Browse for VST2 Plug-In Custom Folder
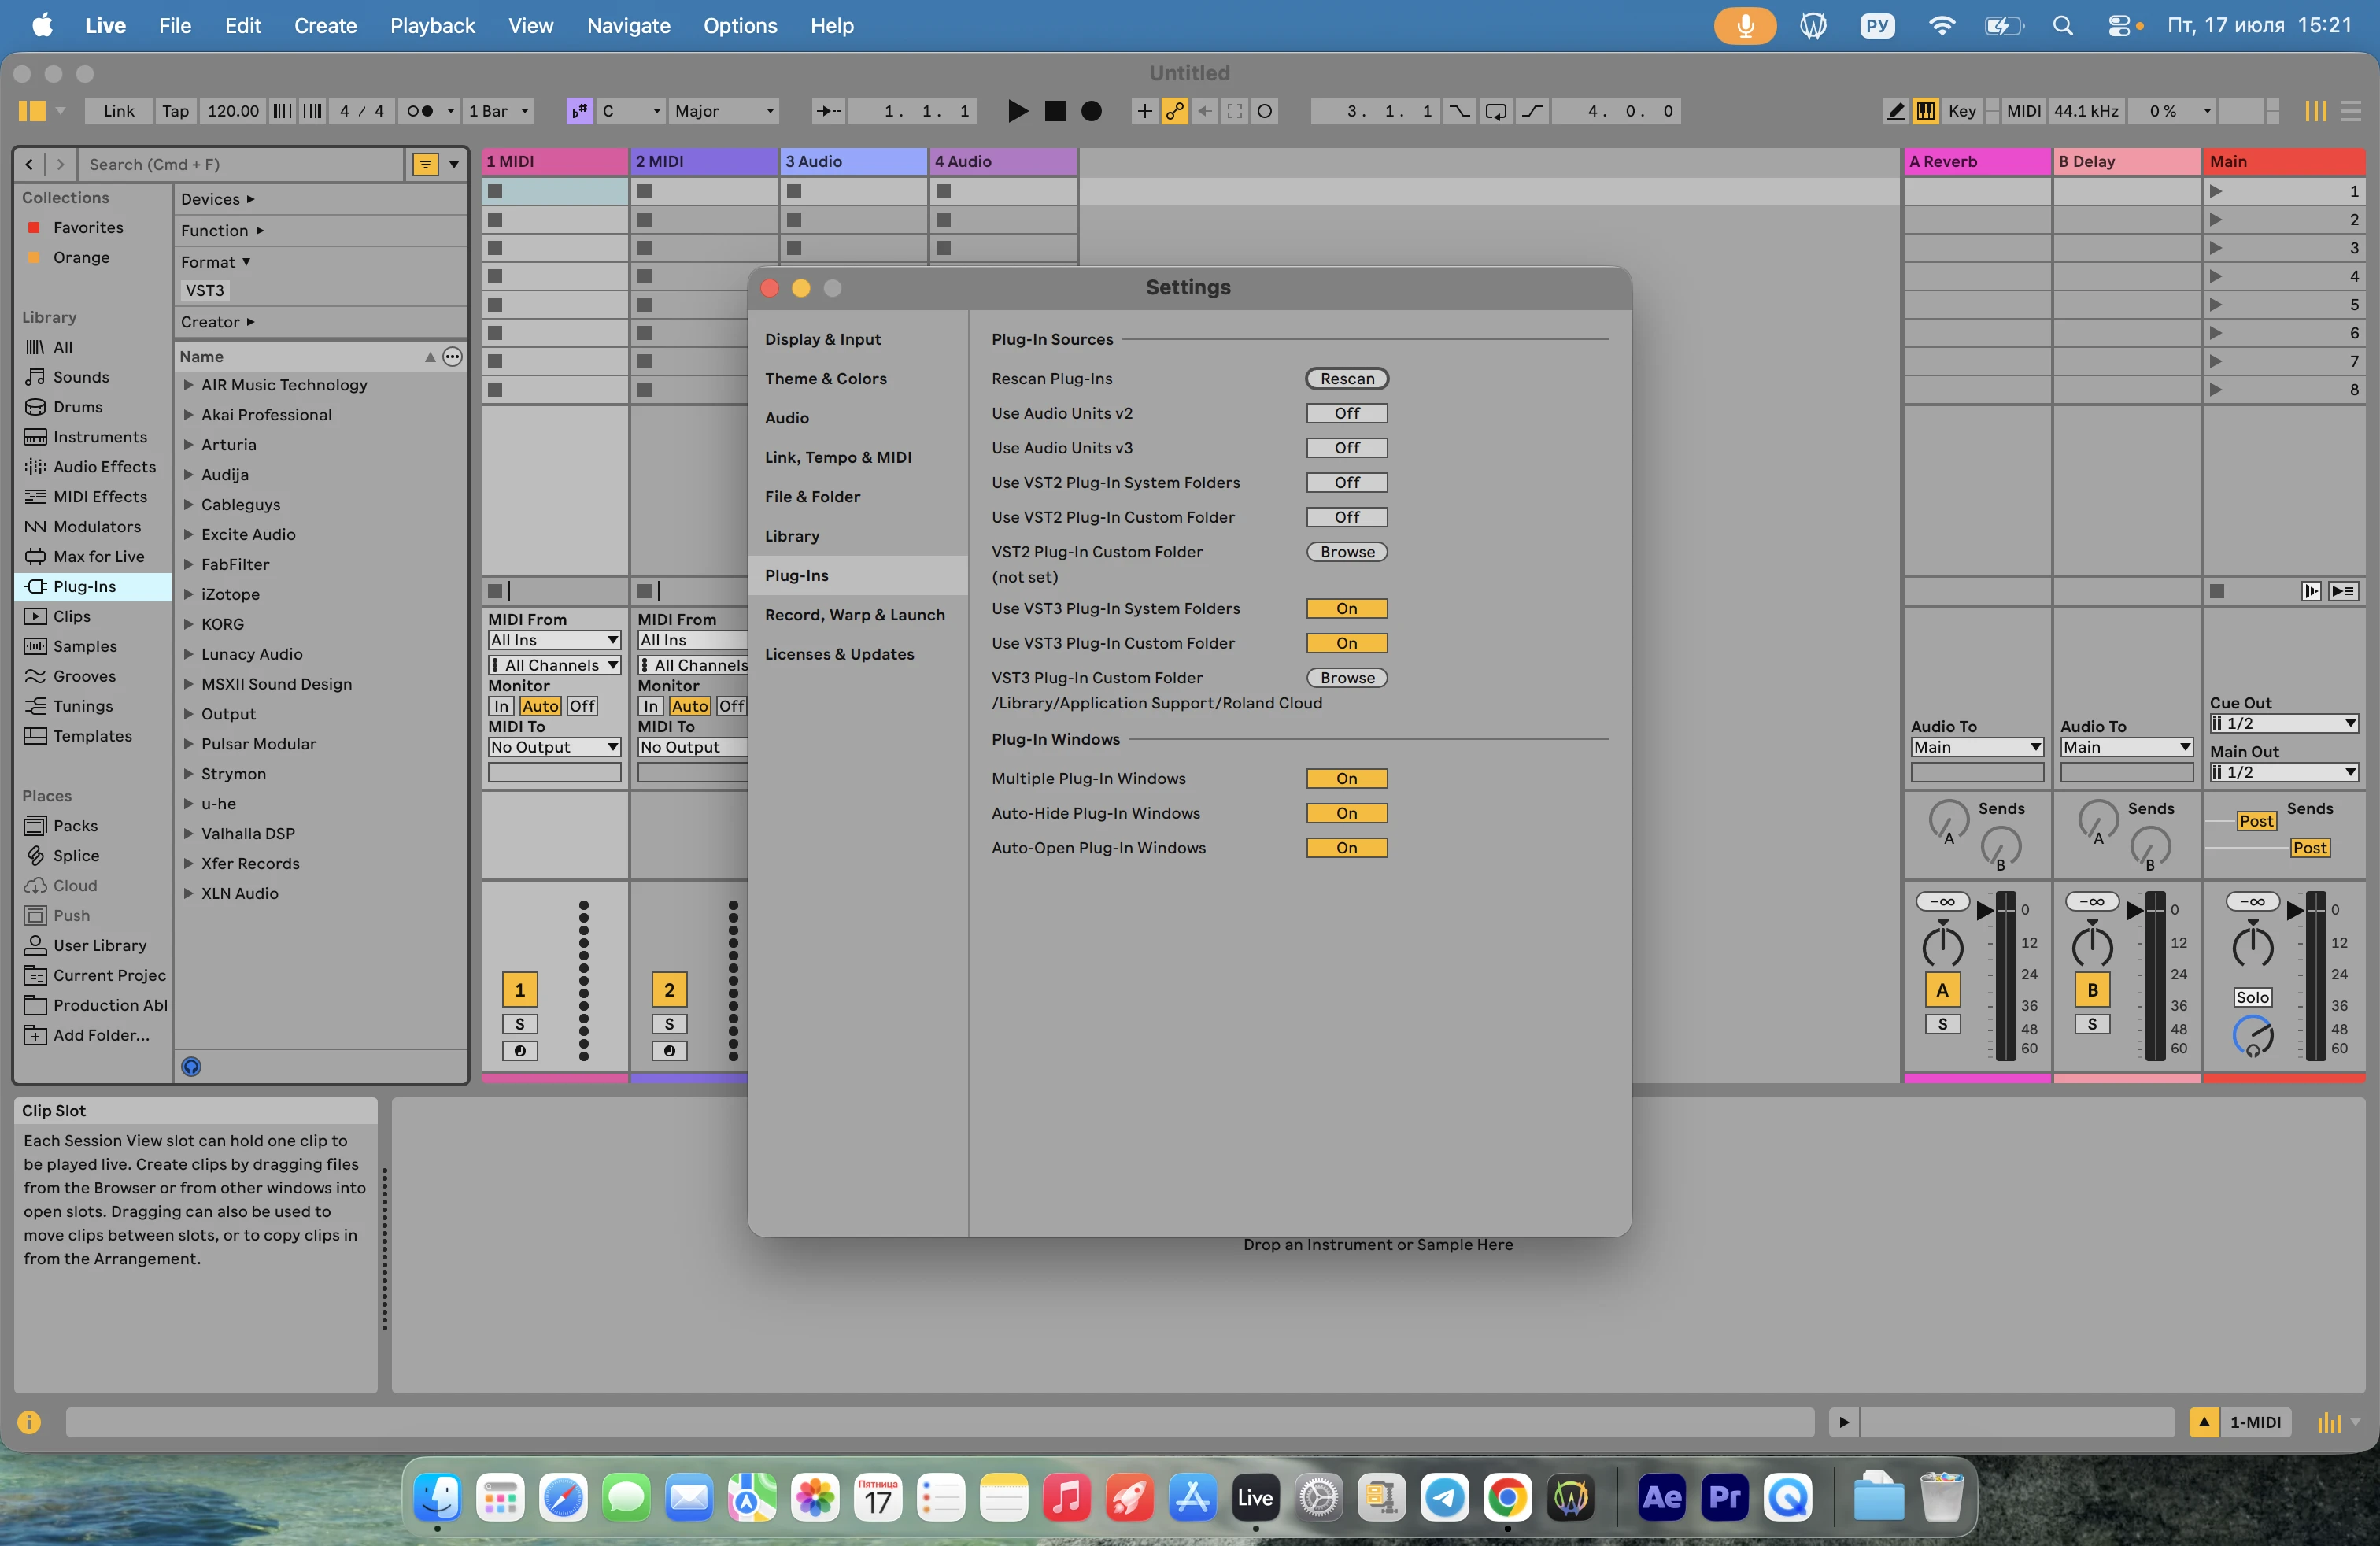This screenshot has height=1546, width=2380. [1347, 552]
